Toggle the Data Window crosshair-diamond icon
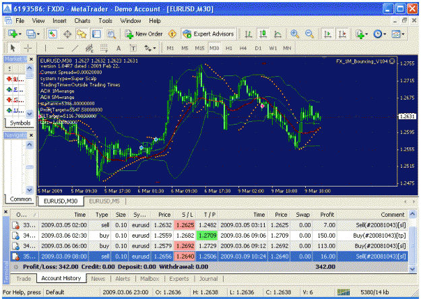This screenshot has height=299, width=421. coord(67,34)
